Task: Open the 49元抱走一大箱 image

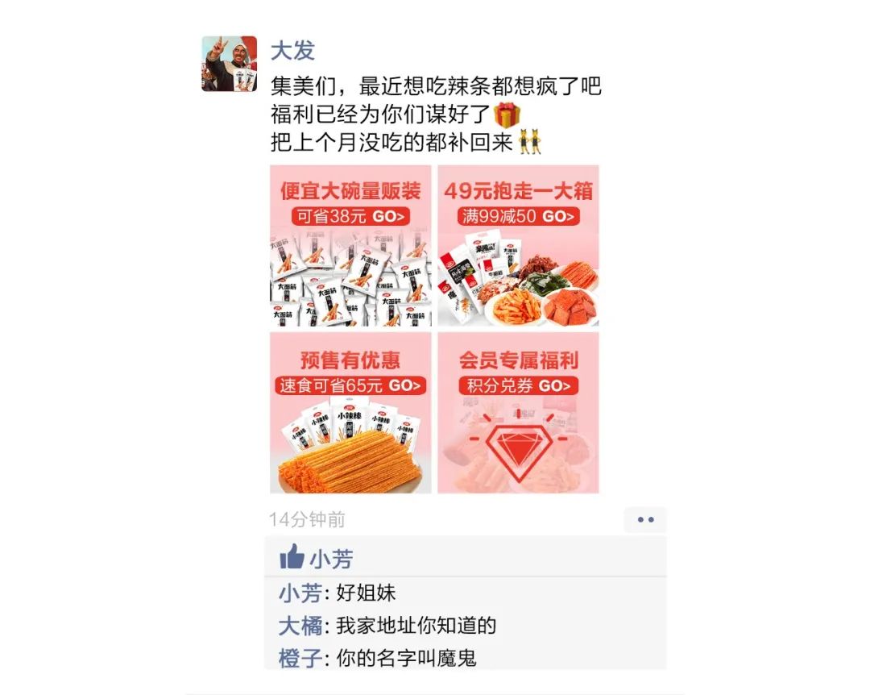Action: [518, 246]
